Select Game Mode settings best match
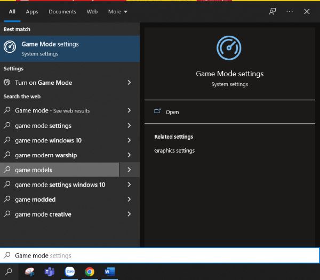The width and height of the screenshot is (320, 280). [70, 49]
